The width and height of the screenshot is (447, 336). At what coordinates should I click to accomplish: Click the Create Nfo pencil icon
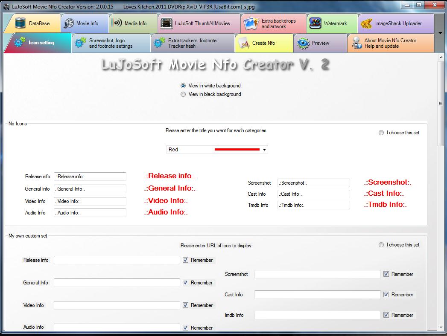(x=244, y=43)
